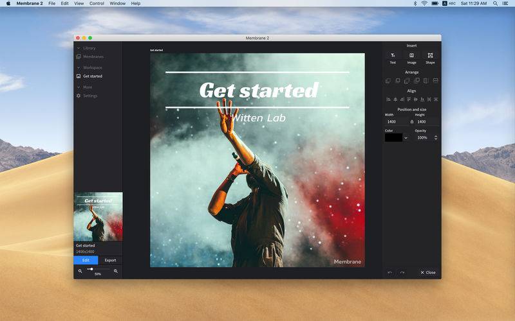
Task: Click the last Arrange icon with horizontal divider
Action: [436, 81]
